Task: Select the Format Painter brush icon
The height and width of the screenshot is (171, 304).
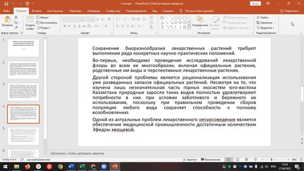Action: pos(16,28)
